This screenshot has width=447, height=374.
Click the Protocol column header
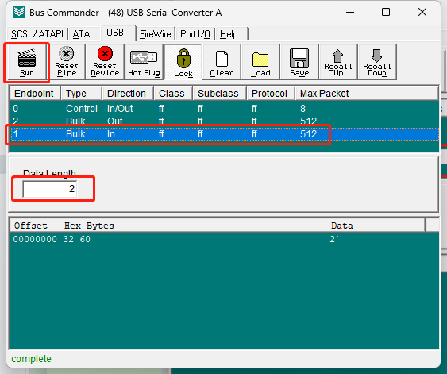coord(271,94)
